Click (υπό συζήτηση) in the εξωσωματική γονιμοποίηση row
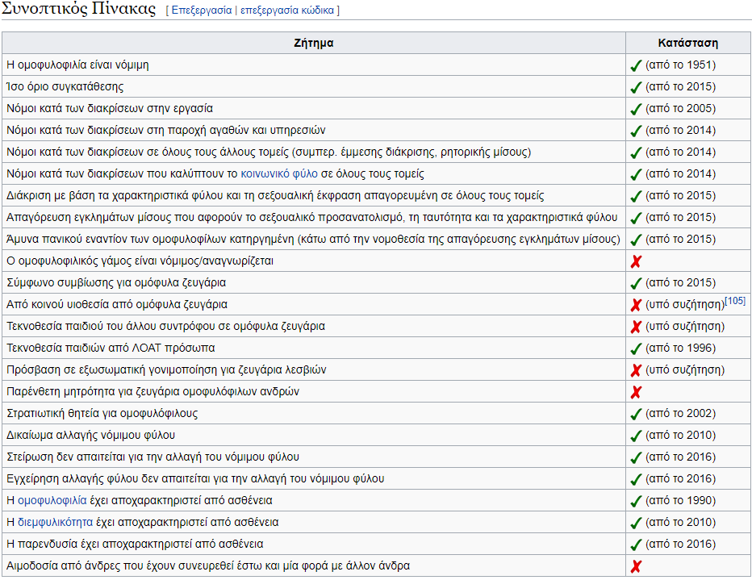Image resolution: width=752 pixels, height=580 pixels. pos(685,369)
